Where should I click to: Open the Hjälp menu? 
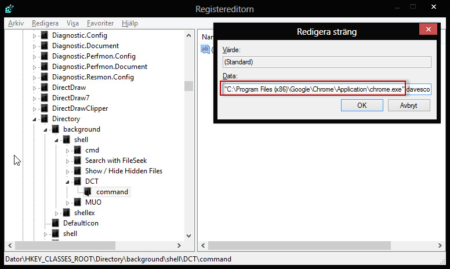coord(130,23)
